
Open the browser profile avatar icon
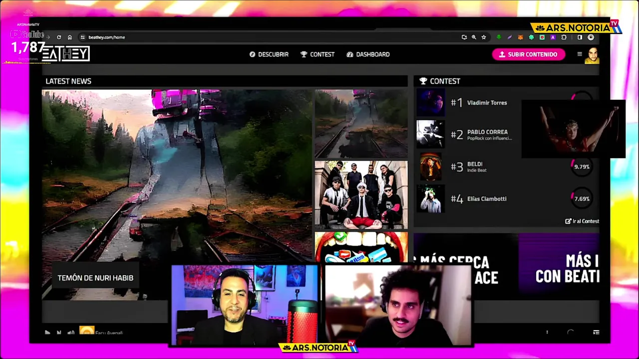591,37
